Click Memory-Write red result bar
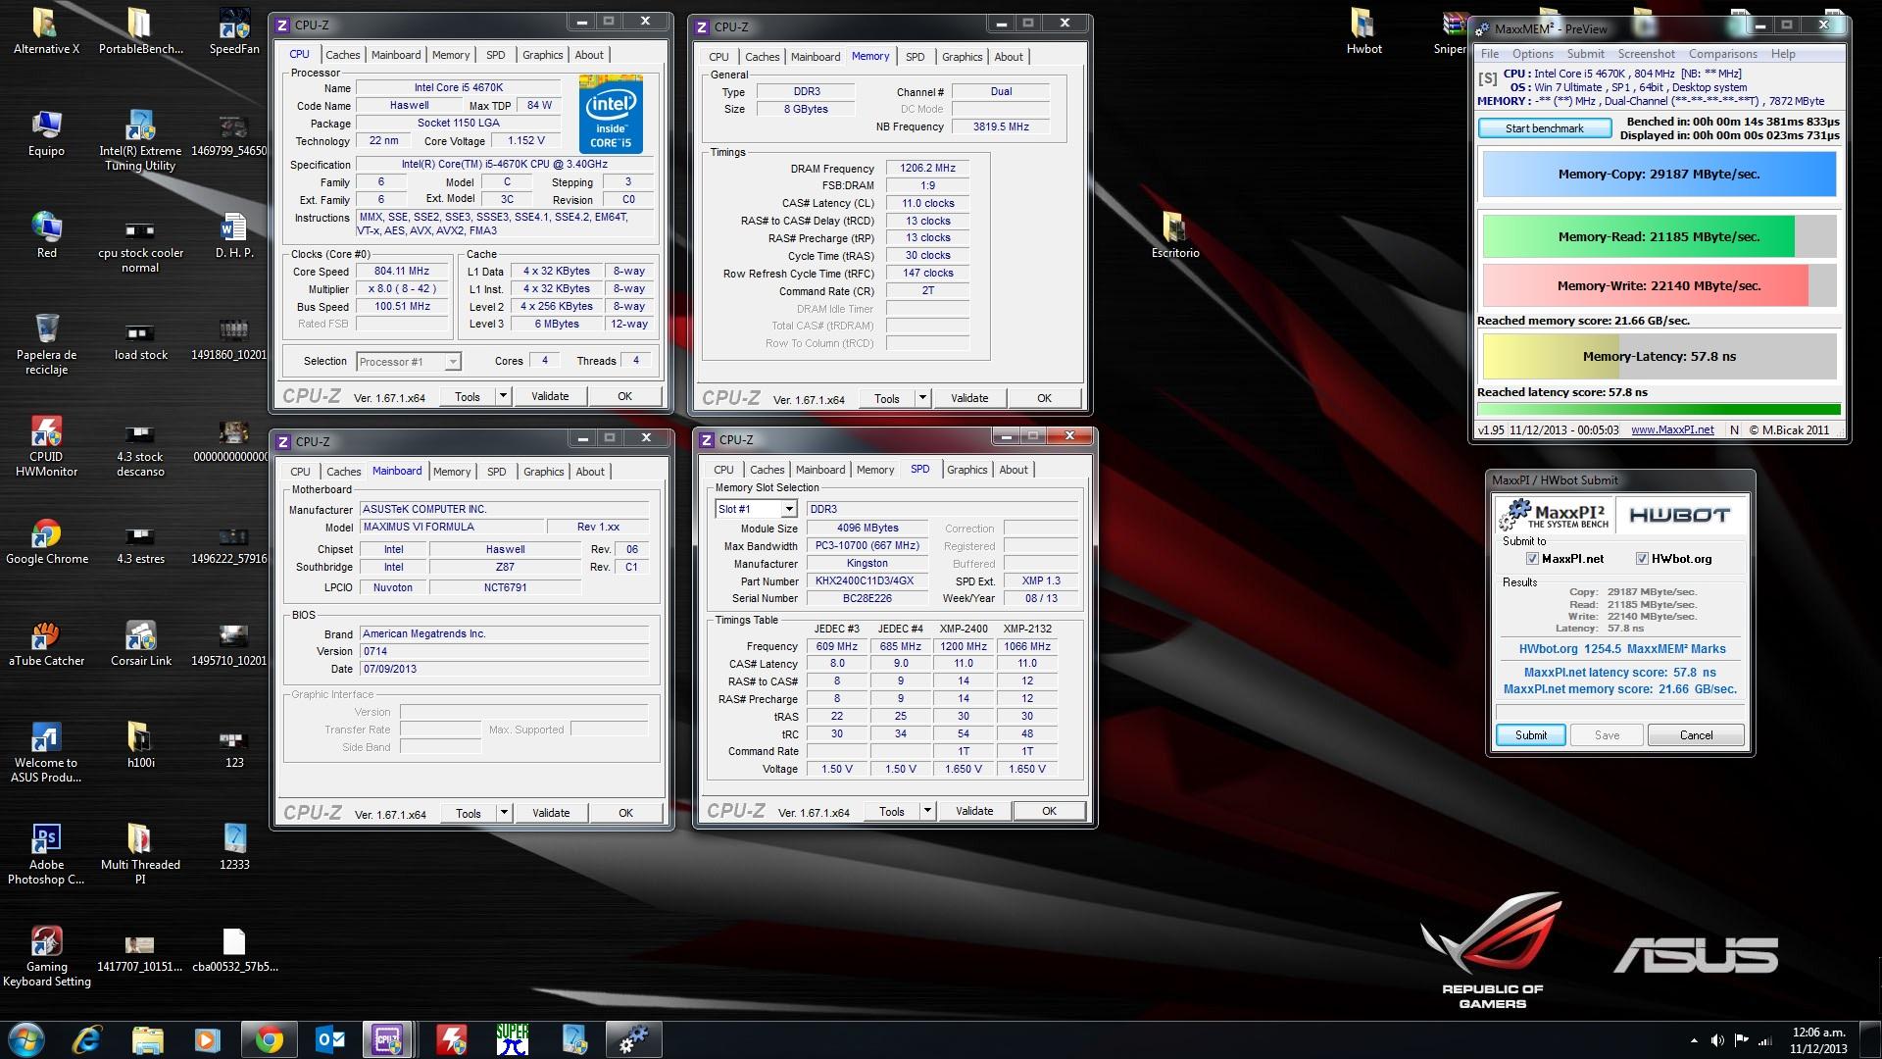 tap(1659, 286)
